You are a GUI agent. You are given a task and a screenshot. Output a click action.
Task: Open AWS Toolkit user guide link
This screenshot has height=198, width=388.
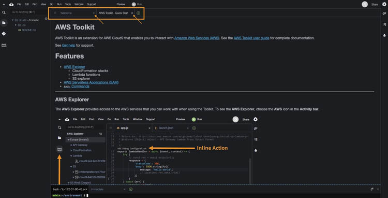(251, 38)
